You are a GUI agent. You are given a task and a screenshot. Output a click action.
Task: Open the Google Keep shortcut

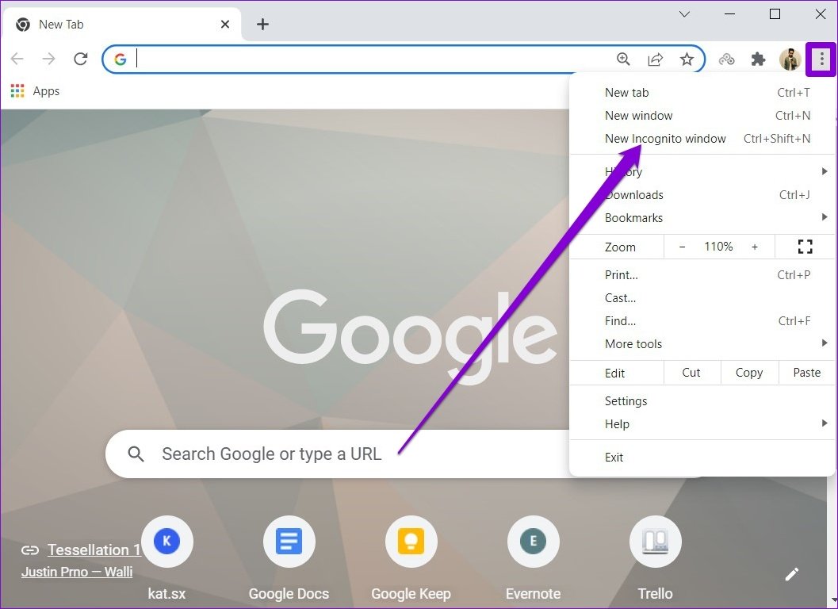point(411,558)
